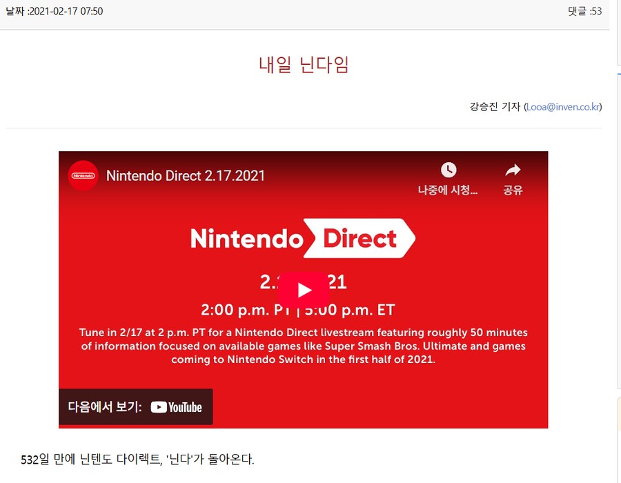Click the first paragraph starting with 532일 만에
The width and height of the screenshot is (621, 483).
137,460
